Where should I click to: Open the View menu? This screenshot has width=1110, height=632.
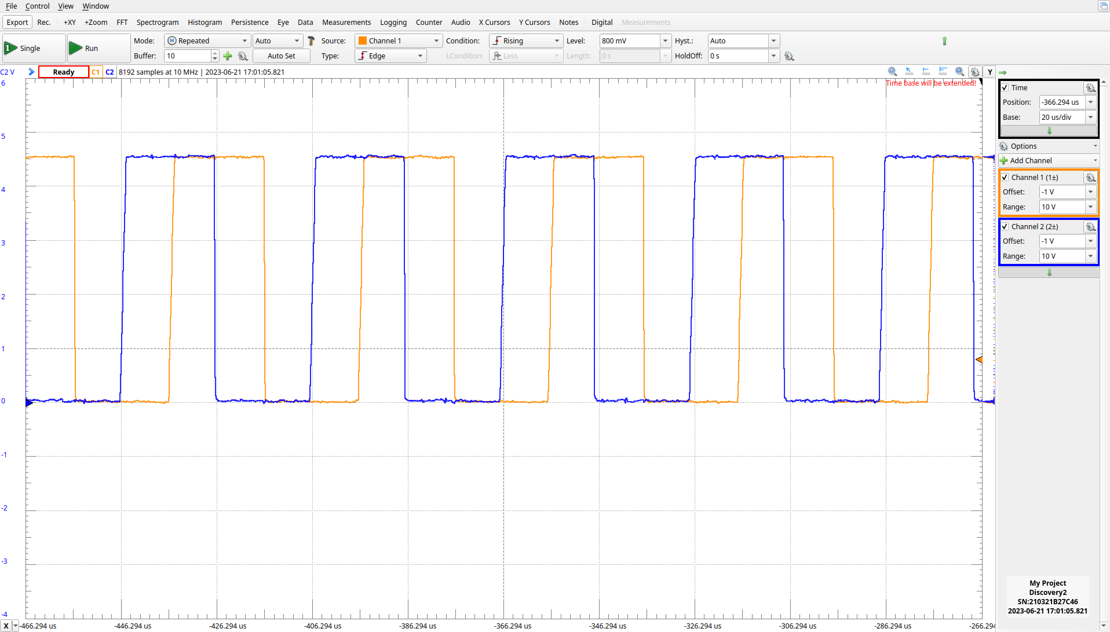point(66,6)
